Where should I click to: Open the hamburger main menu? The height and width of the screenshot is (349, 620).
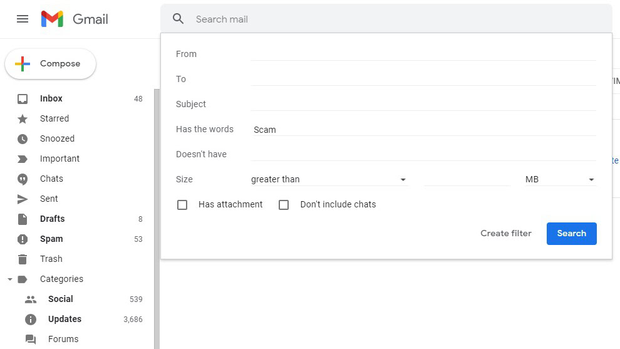23,19
